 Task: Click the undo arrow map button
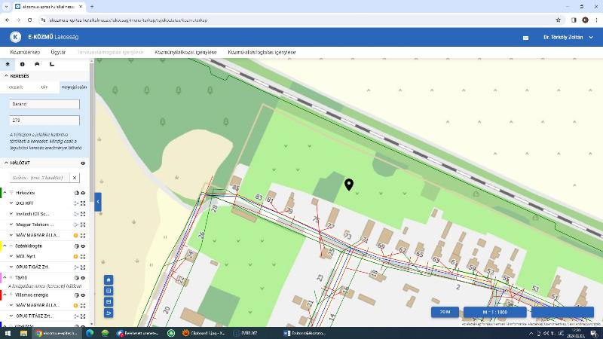[x=109, y=313]
